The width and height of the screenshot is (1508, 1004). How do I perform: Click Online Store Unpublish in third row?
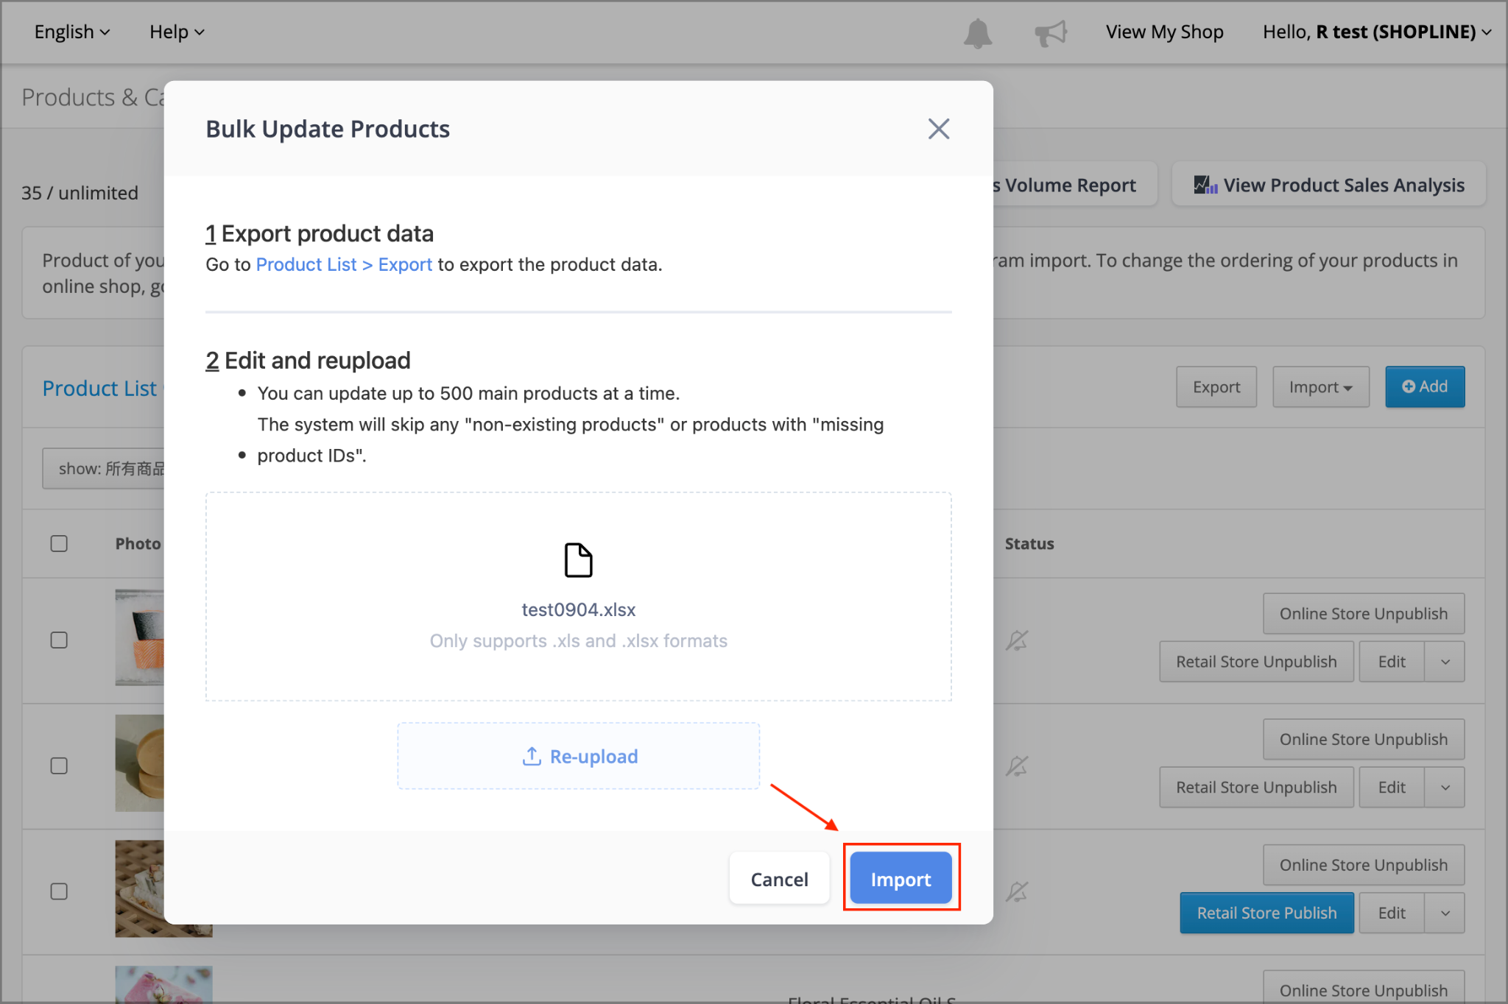point(1364,865)
